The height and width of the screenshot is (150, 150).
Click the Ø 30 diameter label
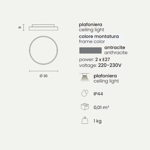[43, 76]
